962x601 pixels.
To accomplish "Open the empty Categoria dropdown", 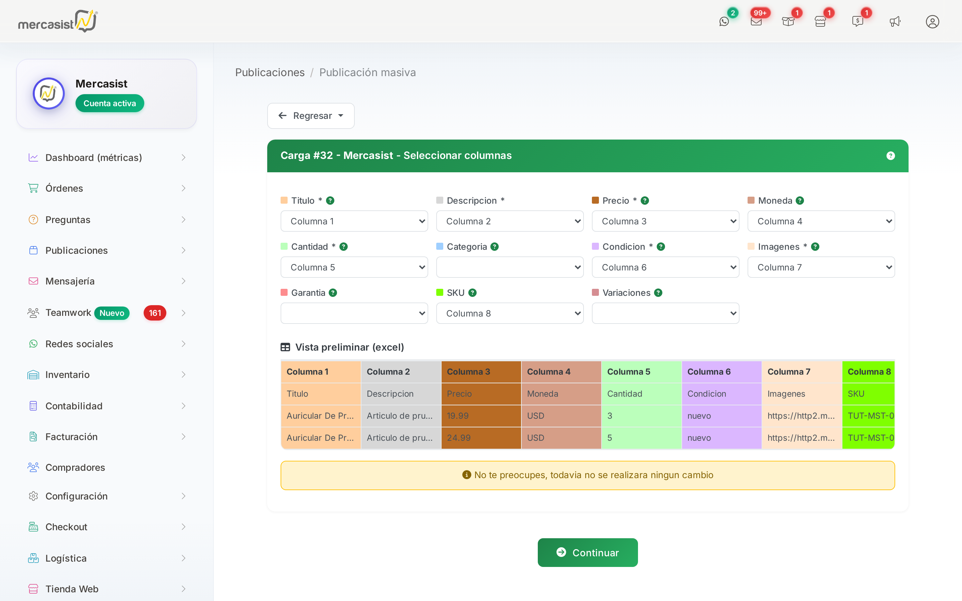I will [510, 267].
